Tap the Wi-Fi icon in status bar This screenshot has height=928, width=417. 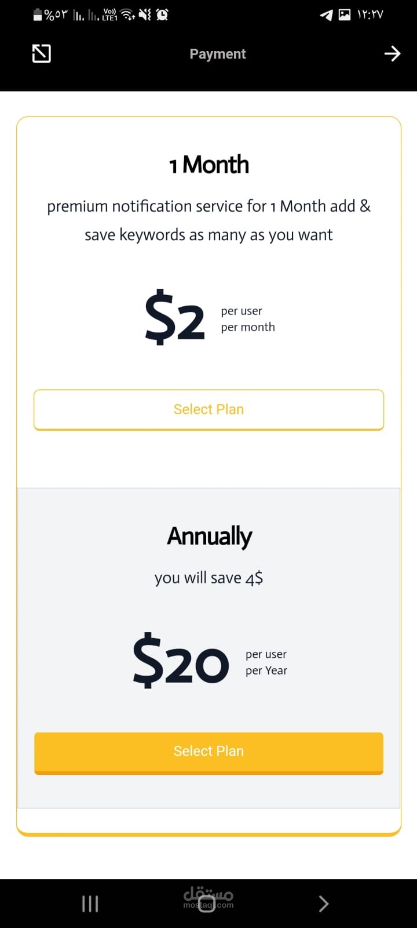pos(127,14)
